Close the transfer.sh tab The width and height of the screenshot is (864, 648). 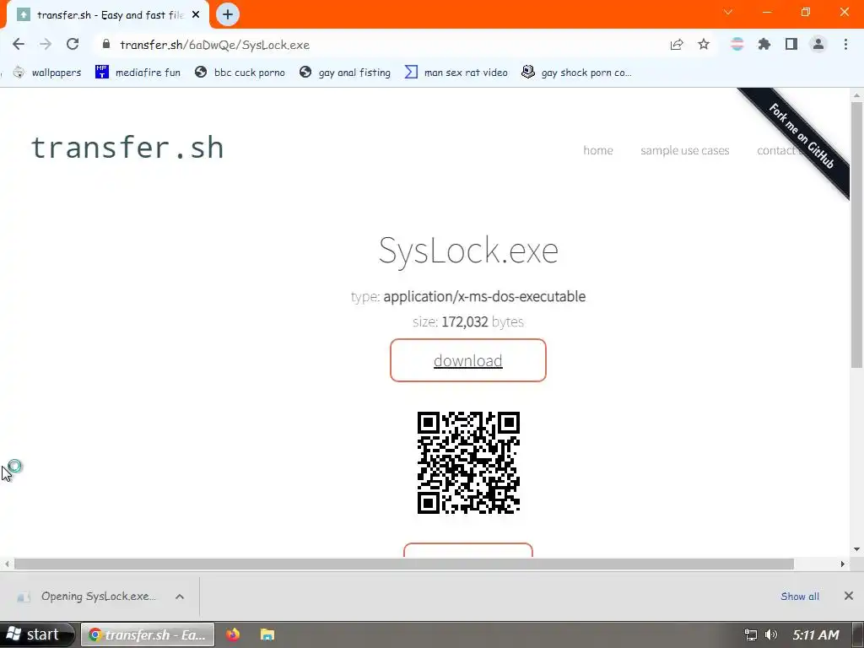[x=196, y=15]
